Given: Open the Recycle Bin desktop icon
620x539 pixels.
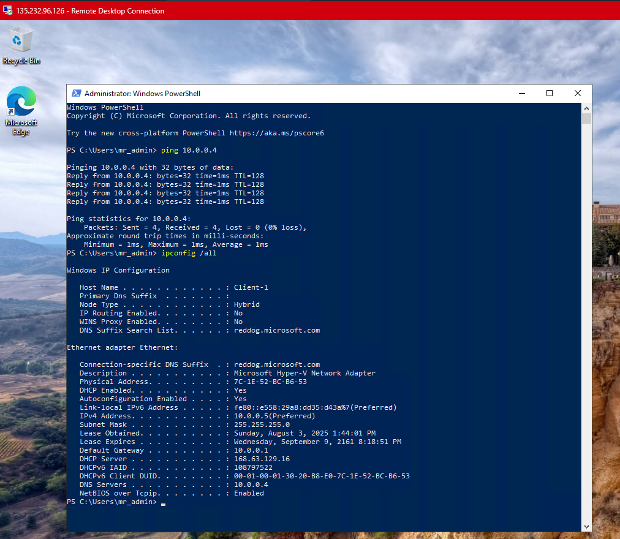Looking at the screenshot, I should coord(21,45).
